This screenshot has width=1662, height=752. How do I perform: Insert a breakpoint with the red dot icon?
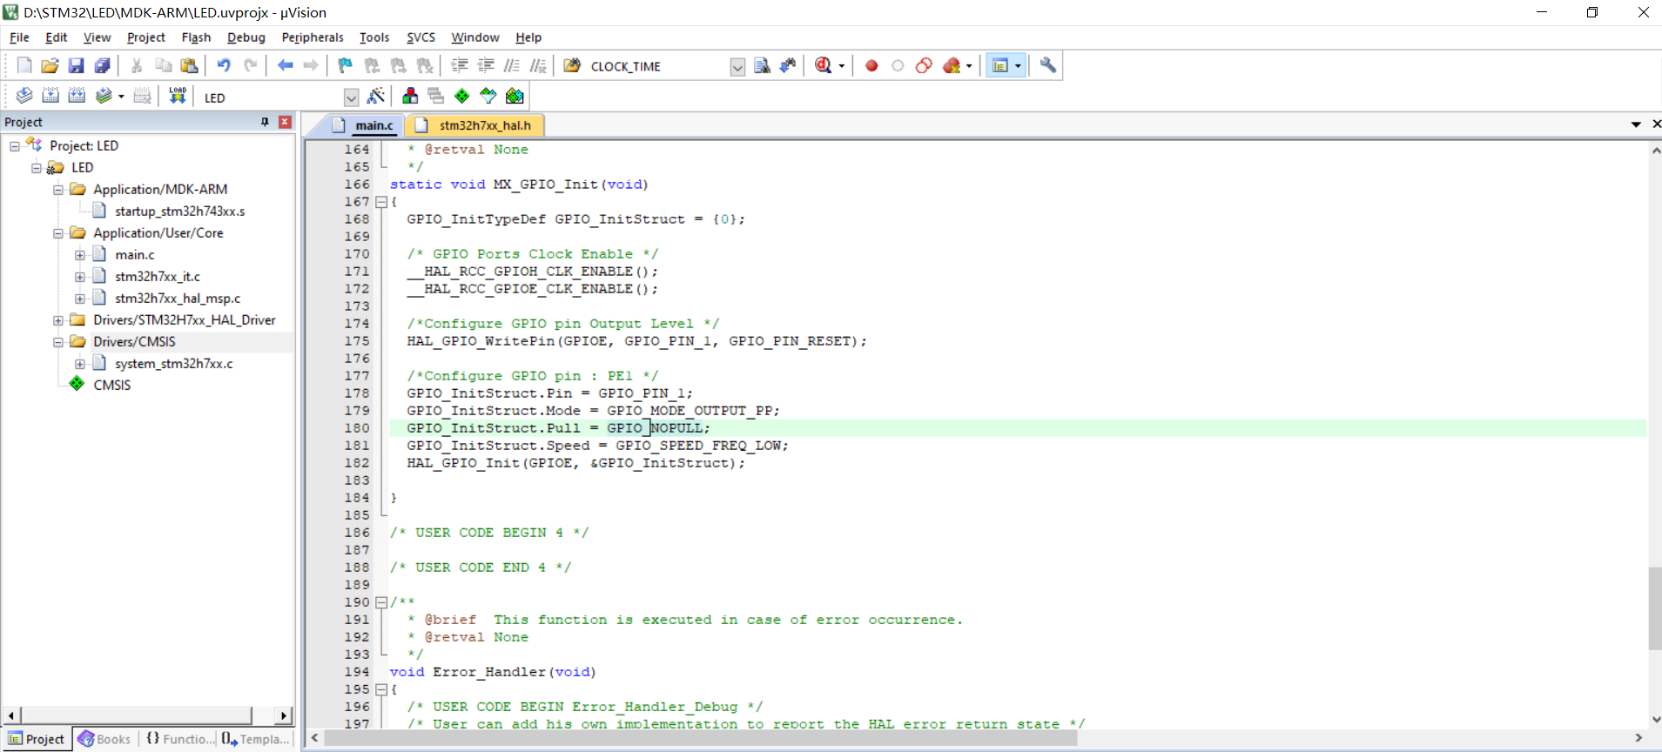pos(871,65)
